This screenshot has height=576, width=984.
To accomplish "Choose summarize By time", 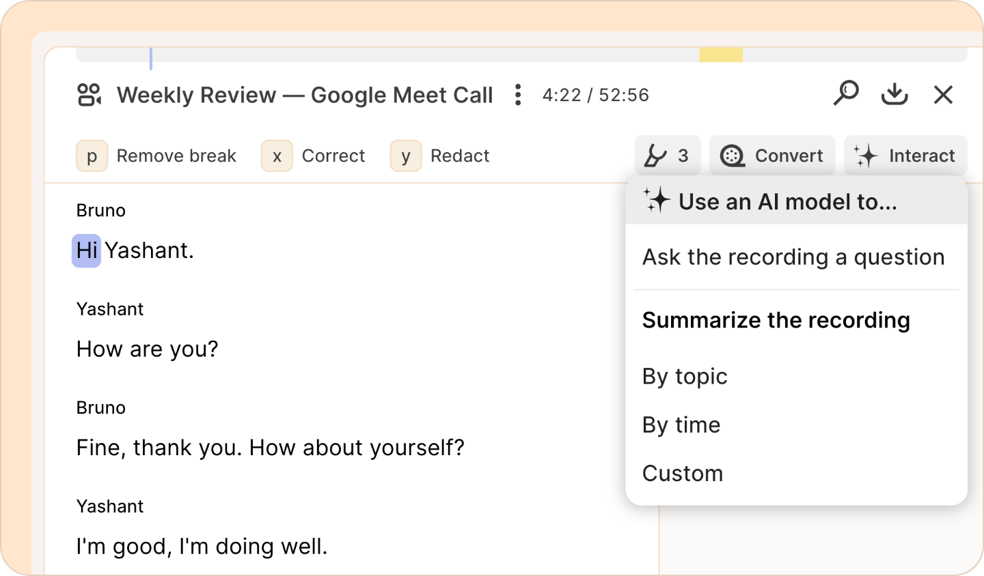I will [681, 425].
